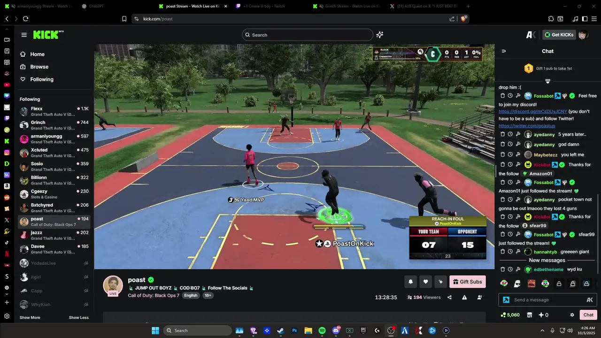601x338 pixels.
Task: Click the trash icon beside Maybetezz message
Action: pos(502,154)
